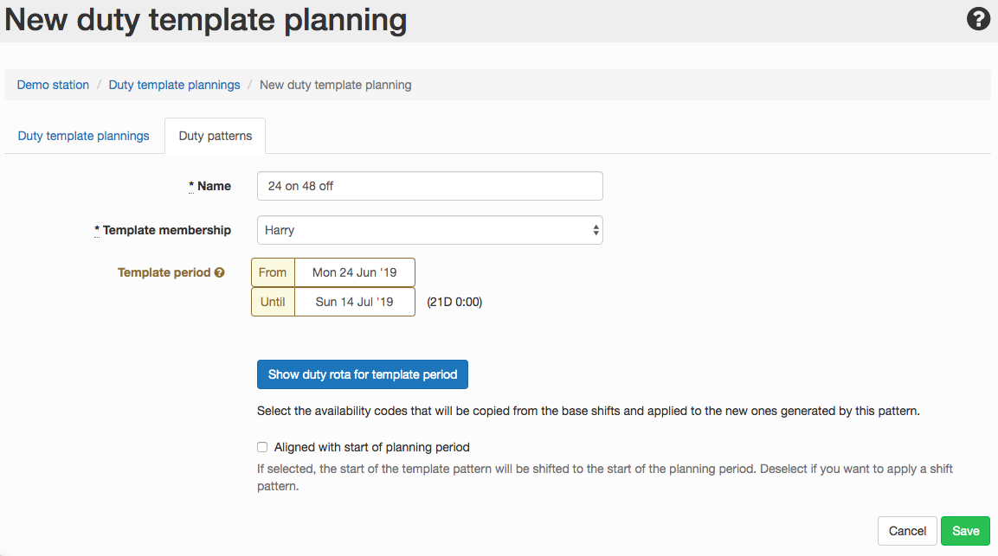The width and height of the screenshot is (998, 556).
Task: Click the Save button
Action: (965, 531)
